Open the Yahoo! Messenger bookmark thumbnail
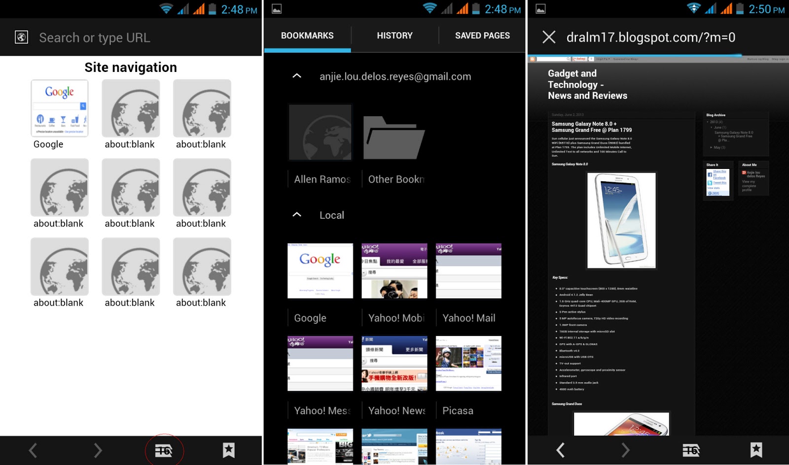789x465 pixels. coord(320,364)
